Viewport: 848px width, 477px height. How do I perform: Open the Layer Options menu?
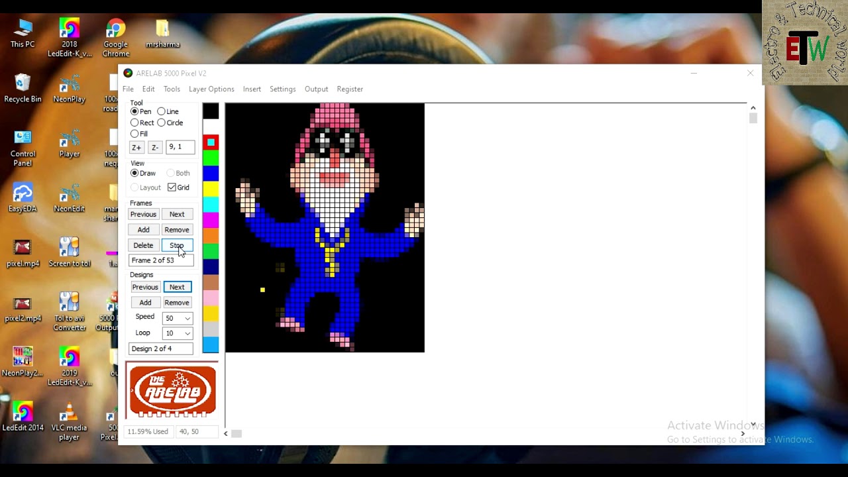[211, 89]
